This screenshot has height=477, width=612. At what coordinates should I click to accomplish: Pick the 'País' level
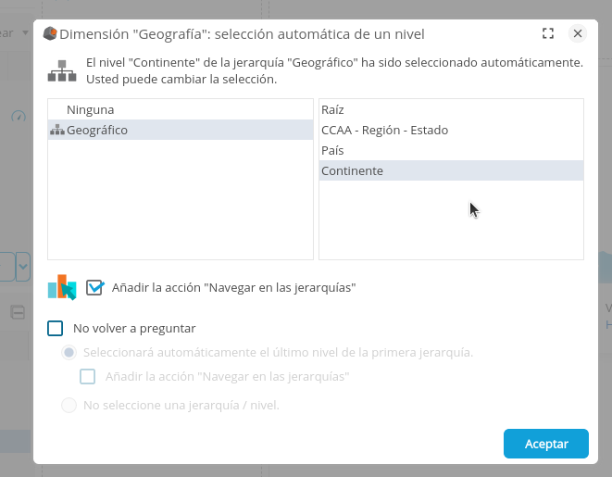[x=333, y=150]
